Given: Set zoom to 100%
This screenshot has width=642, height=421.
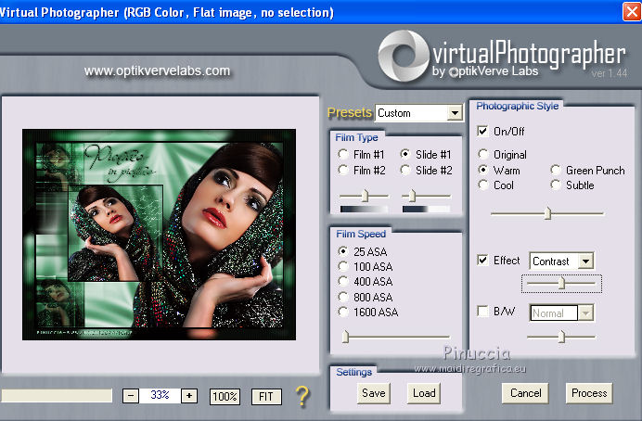Looking at the screenshot, I should tap(225, 397).
